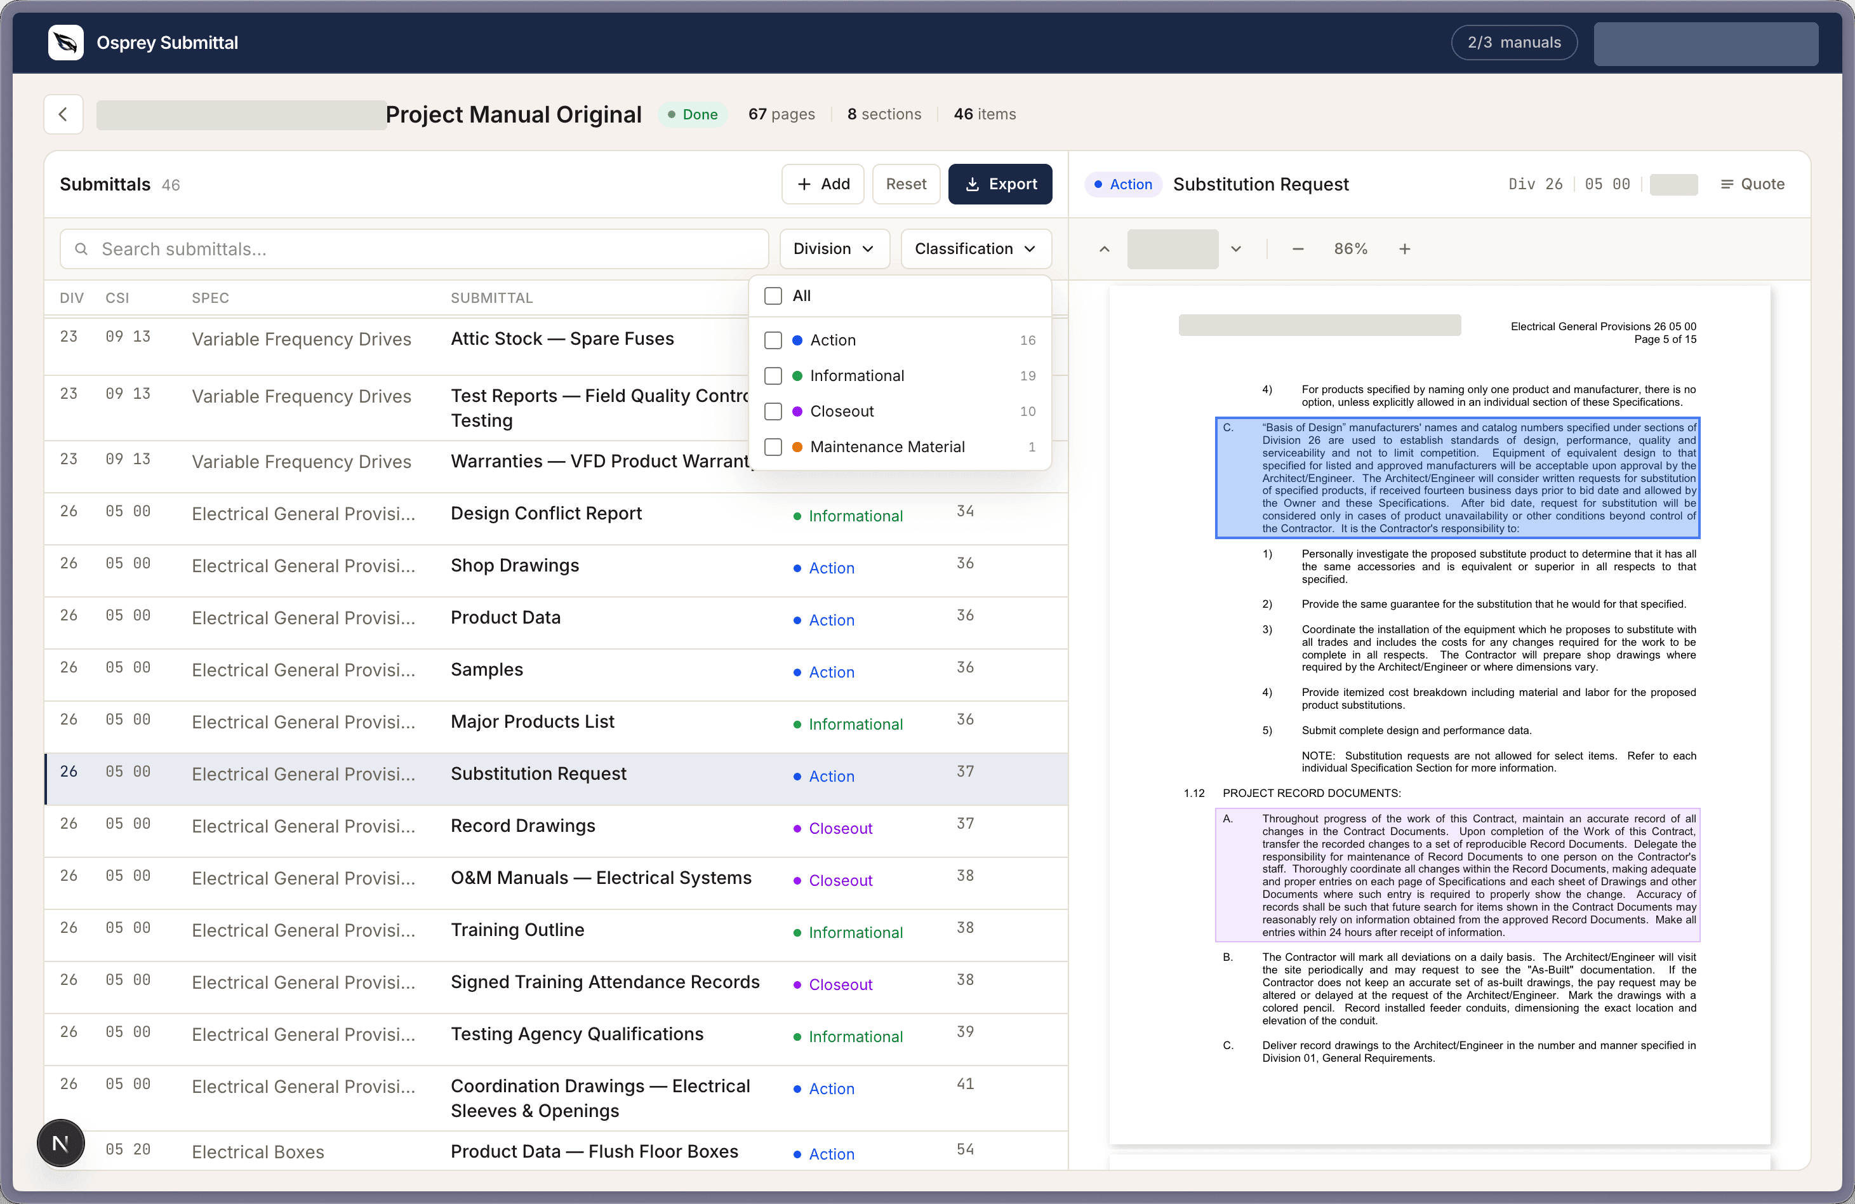Viewport: 1855px width, 1204px height.
Task: Click the SPEC column header
Action: pos(210,298)
